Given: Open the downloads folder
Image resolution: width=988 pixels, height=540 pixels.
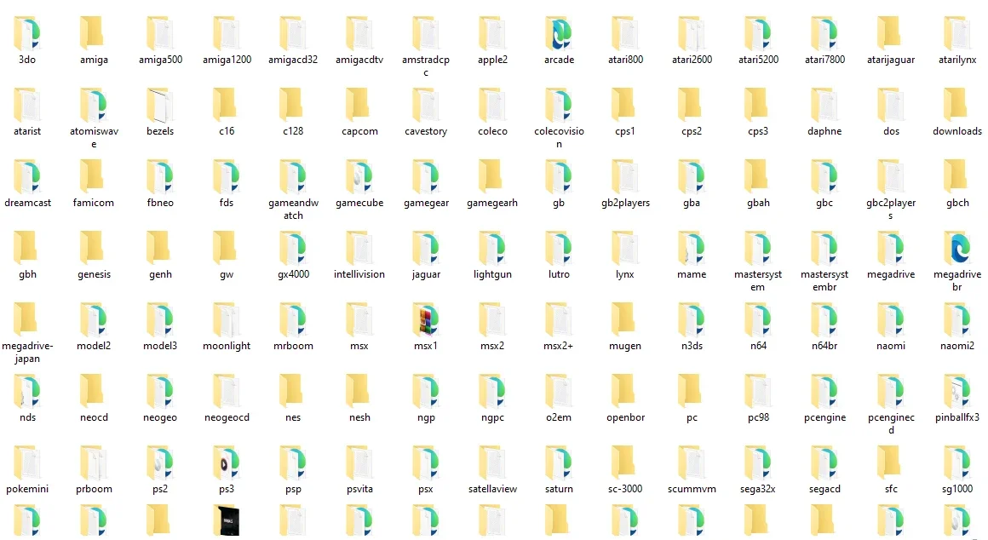Looking at the screenshot, I should pos(957,105).
